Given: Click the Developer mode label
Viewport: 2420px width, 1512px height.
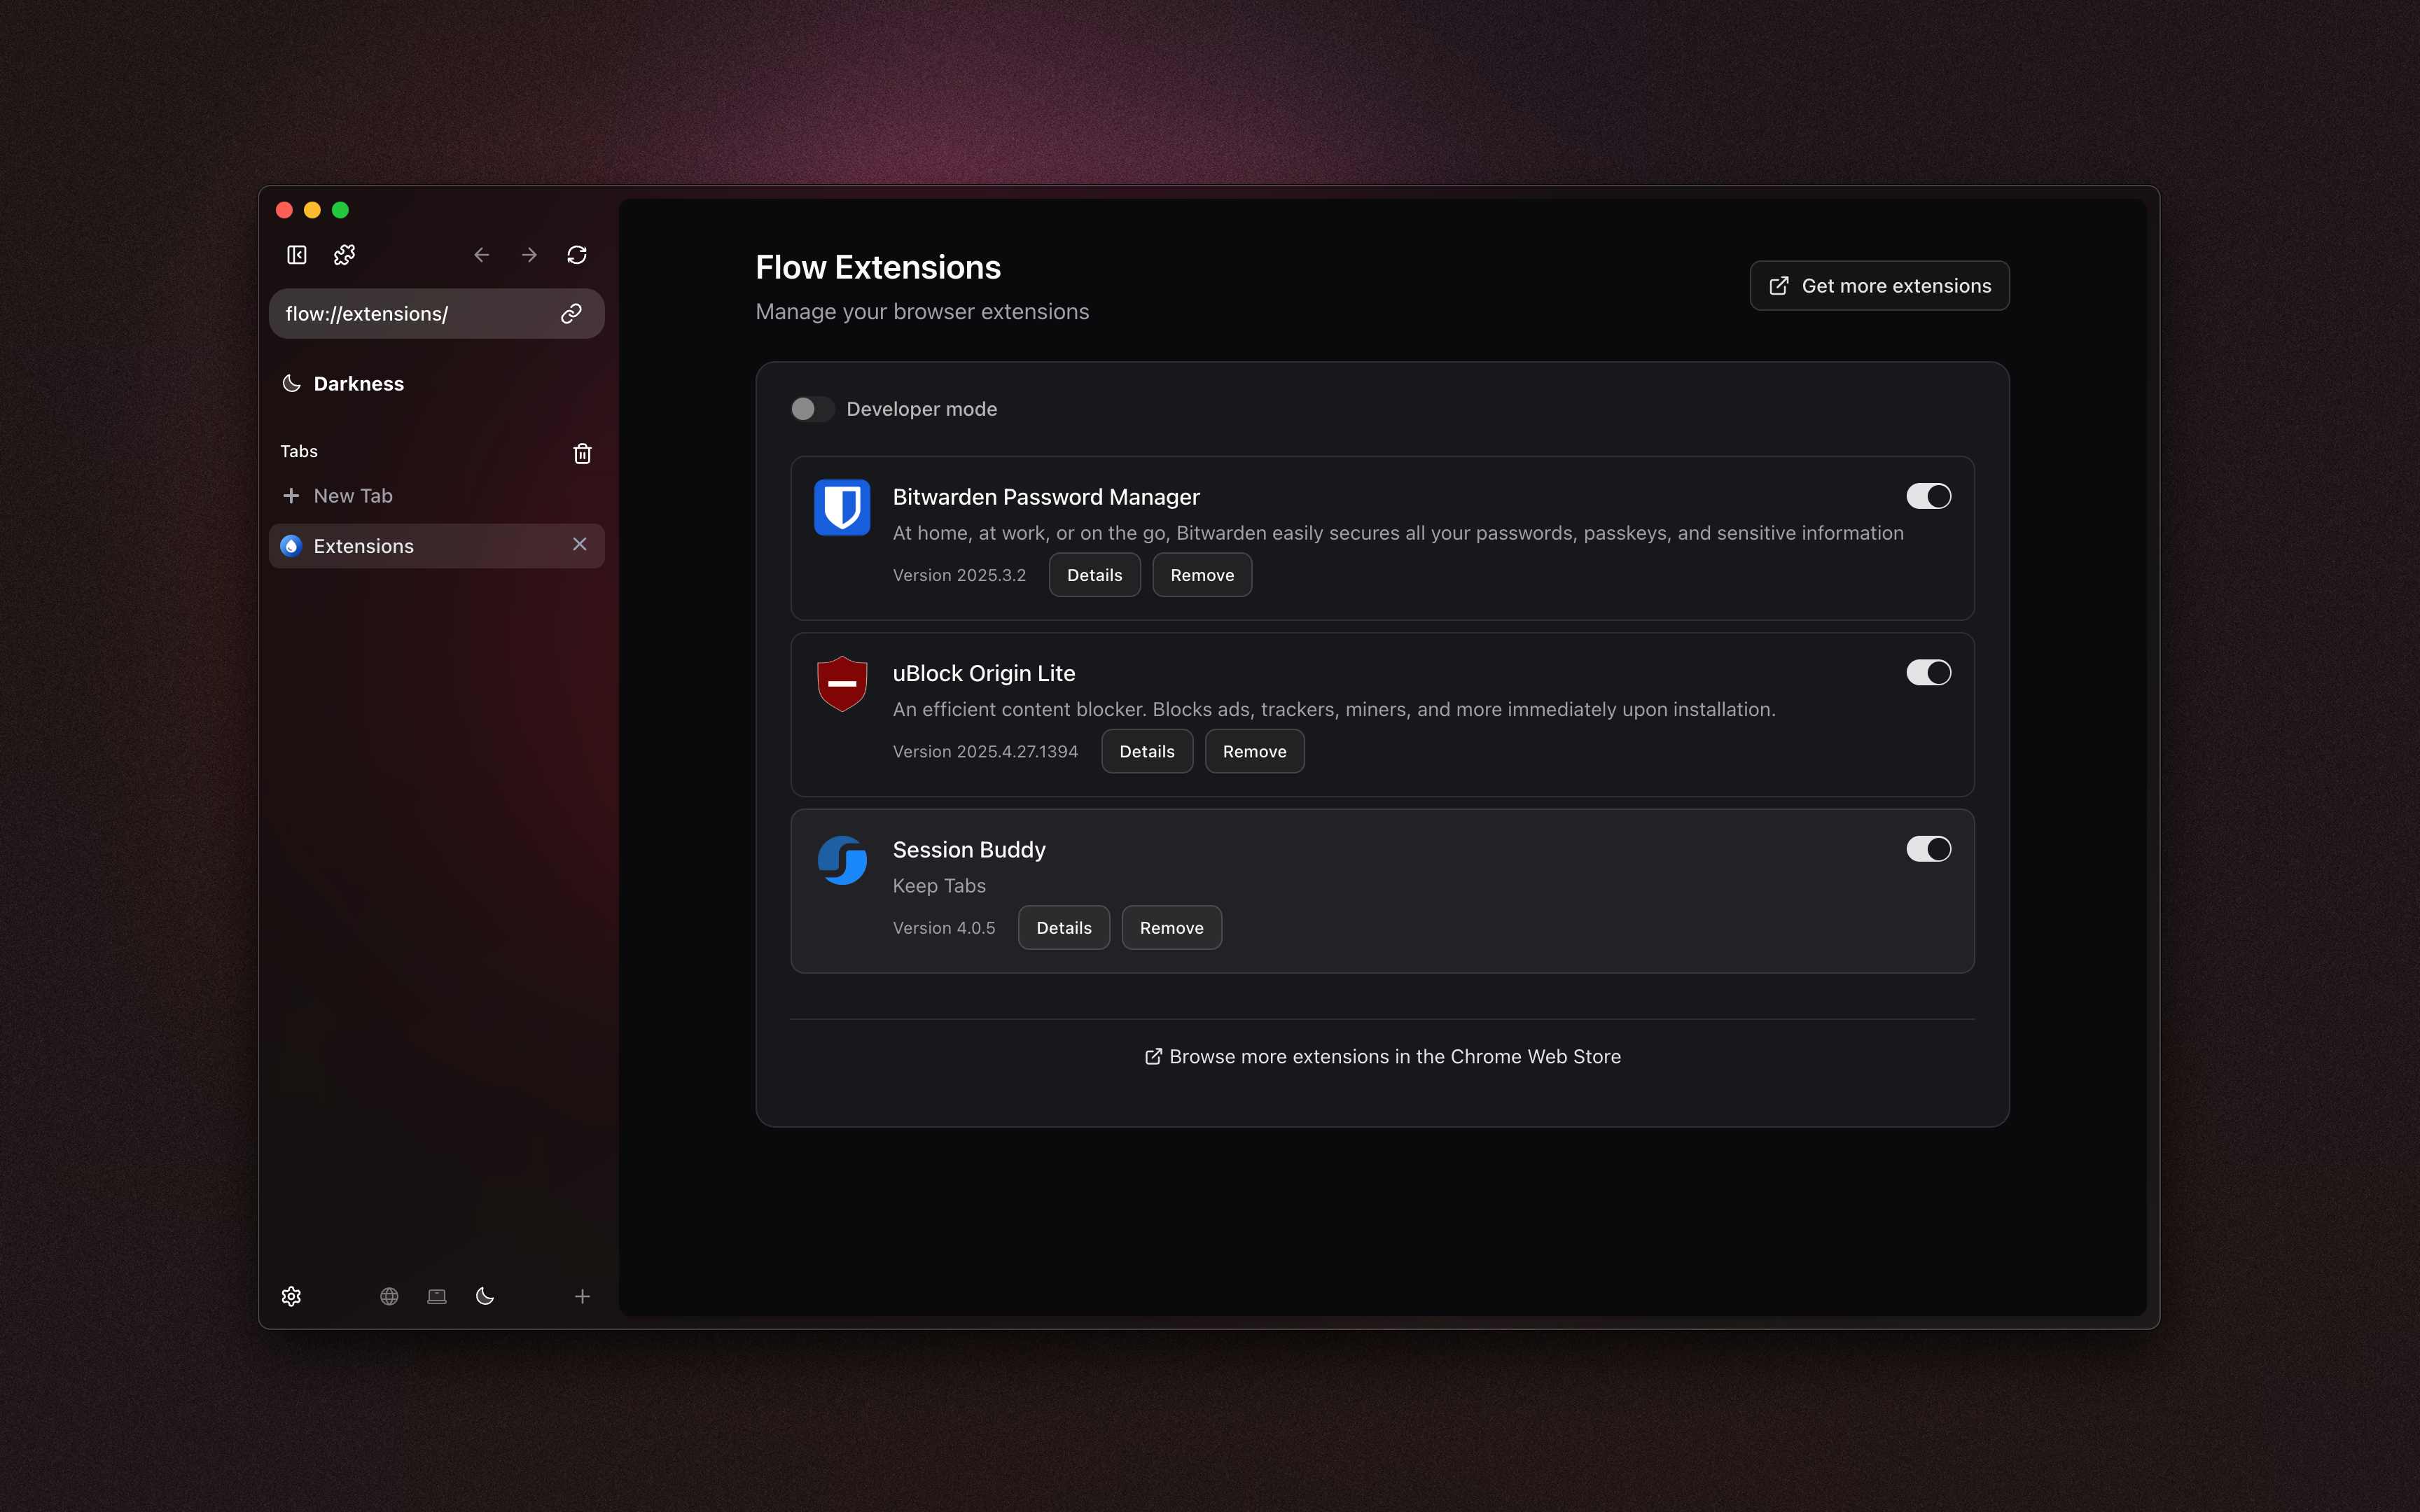Looking at the screenshot, I should [x=922, y=409].
